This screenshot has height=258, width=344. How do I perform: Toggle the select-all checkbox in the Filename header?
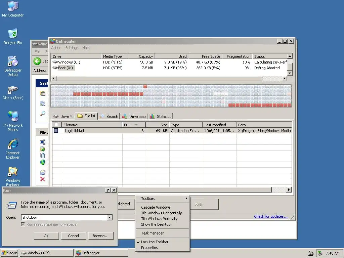coord(56,125)
